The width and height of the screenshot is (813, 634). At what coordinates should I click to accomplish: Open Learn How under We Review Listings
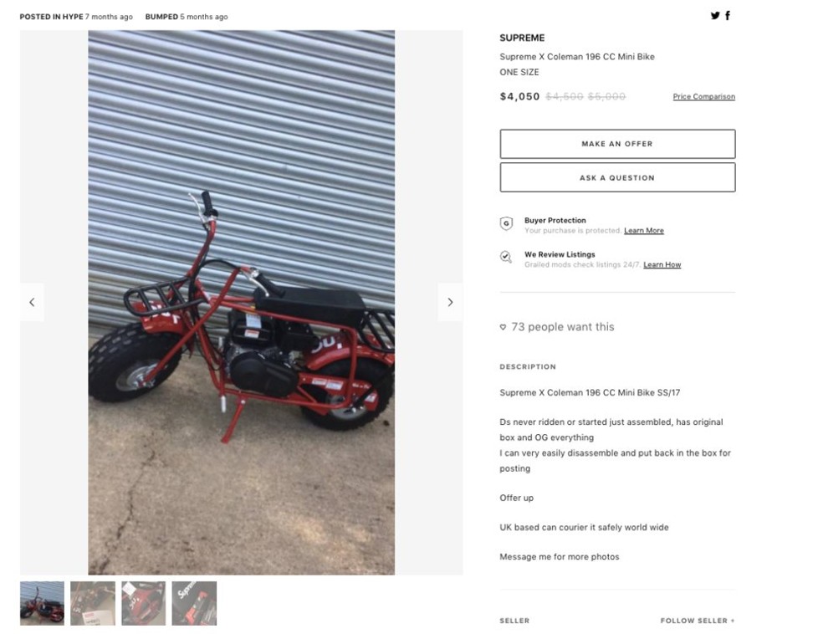662,265
